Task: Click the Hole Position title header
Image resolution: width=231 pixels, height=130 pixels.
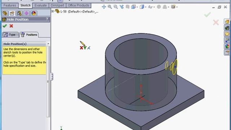Action: click(26, 19)
